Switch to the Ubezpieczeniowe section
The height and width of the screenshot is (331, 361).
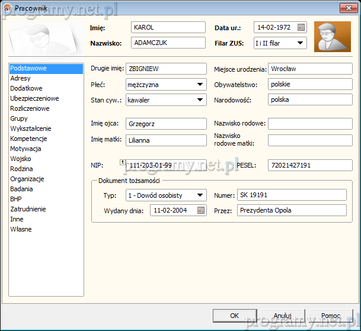tap(34, 98)
